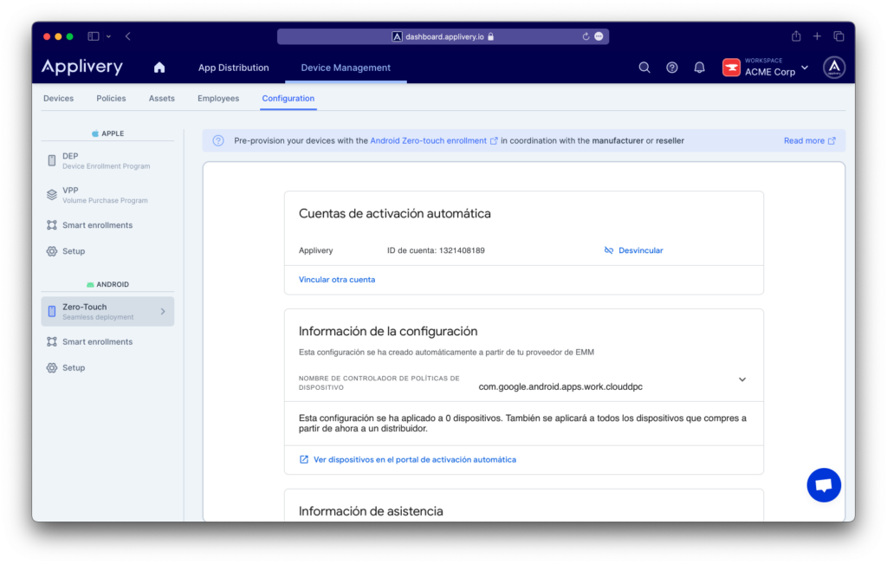Click the DEP device icon
This screenshot has height=564, width=887.
click(51, 160)
